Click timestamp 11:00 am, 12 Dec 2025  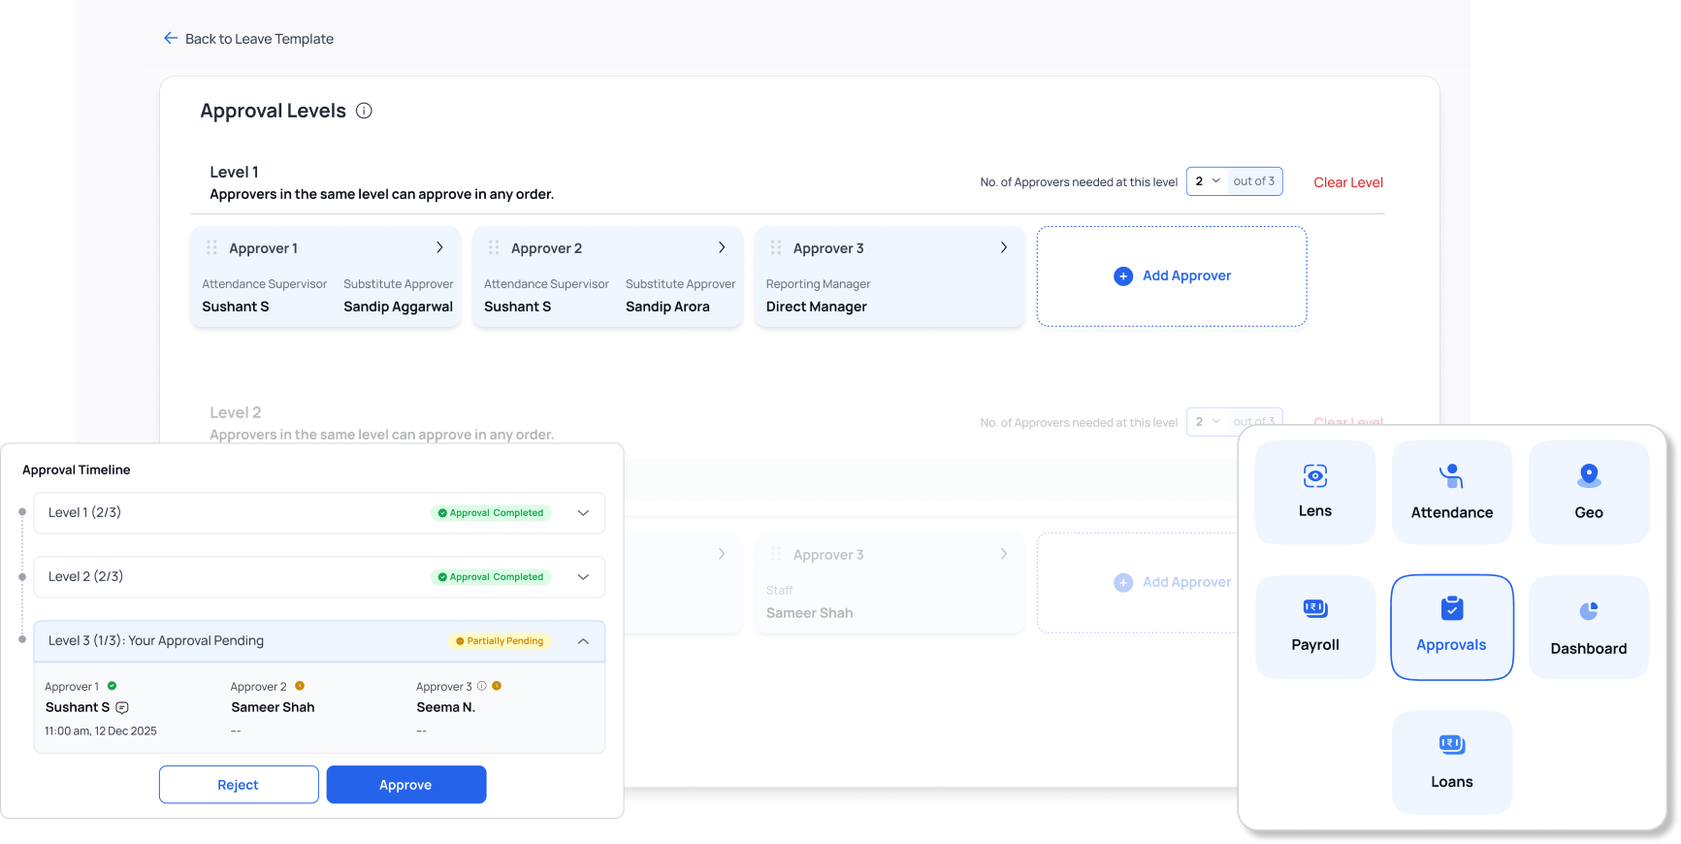click(x=101, y=730)
